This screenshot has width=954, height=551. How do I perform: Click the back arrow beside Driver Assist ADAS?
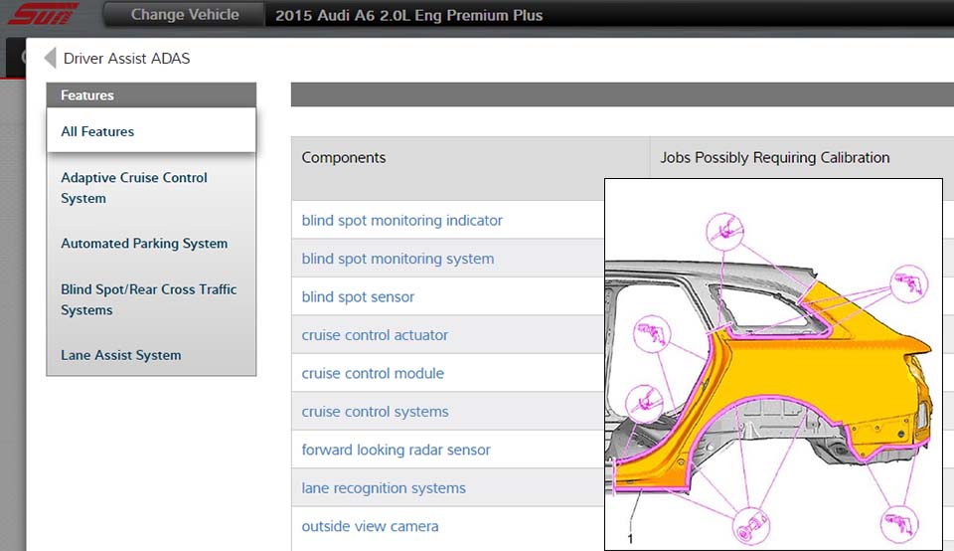click(50, 58)
